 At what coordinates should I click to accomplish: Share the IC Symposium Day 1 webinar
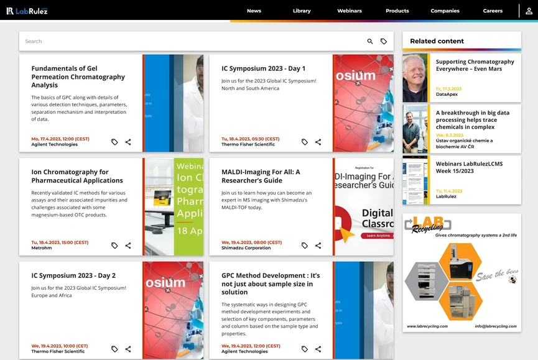pos(318,142)
